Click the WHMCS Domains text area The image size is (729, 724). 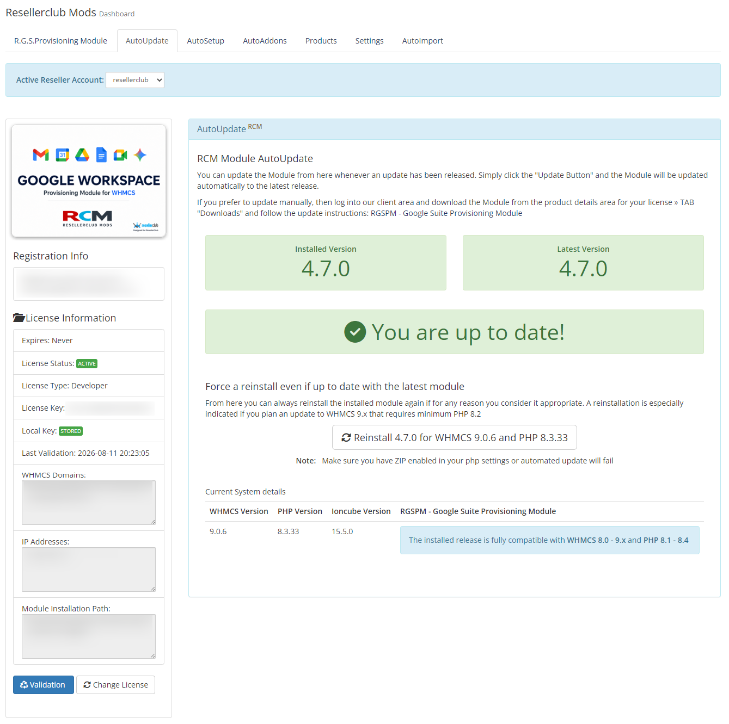pyautogui.click(x=89, y=503)
